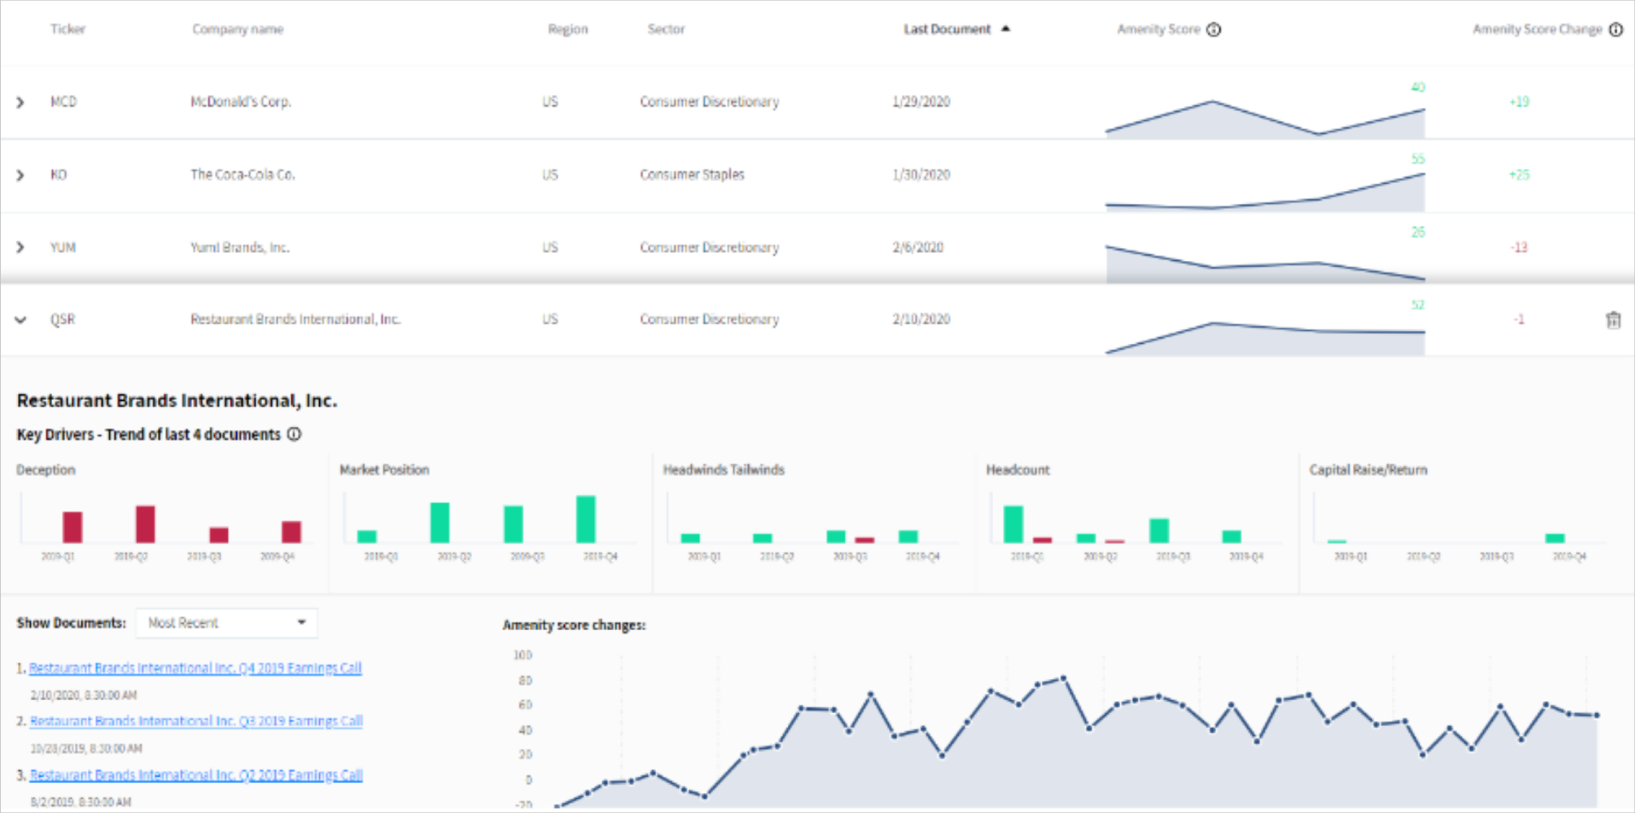Viewport: 1635px width, 813px height.
Task: Click the Deception 2019-Q2 red bar
Action: pyautogui.click(x=145, y=524)
